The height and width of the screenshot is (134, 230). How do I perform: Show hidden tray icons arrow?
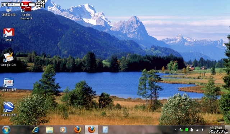point(176,130)
